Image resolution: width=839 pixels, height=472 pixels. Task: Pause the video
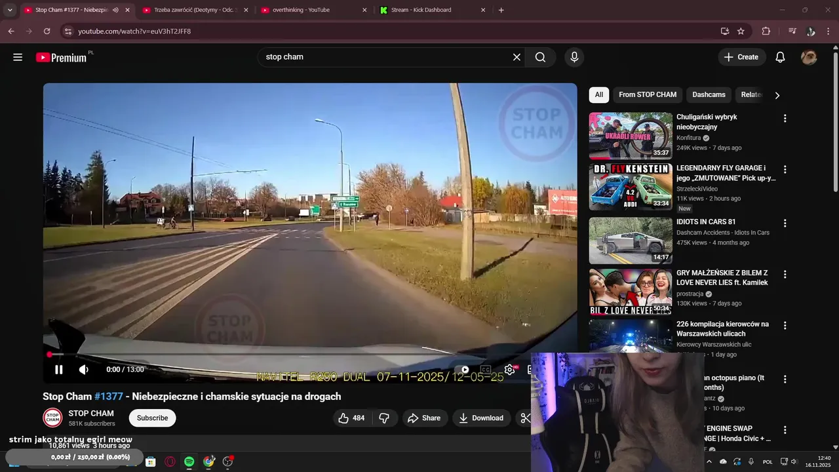pos(58,370)
